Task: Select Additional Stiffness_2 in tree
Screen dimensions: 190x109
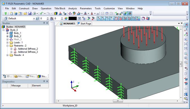Action: tap(28, 49)
